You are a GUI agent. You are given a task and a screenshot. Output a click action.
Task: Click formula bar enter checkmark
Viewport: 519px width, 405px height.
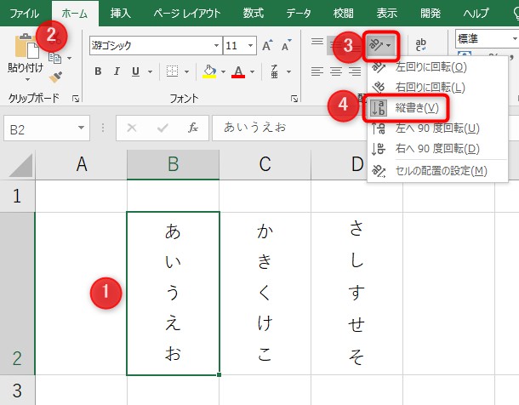tap(163, 128)
